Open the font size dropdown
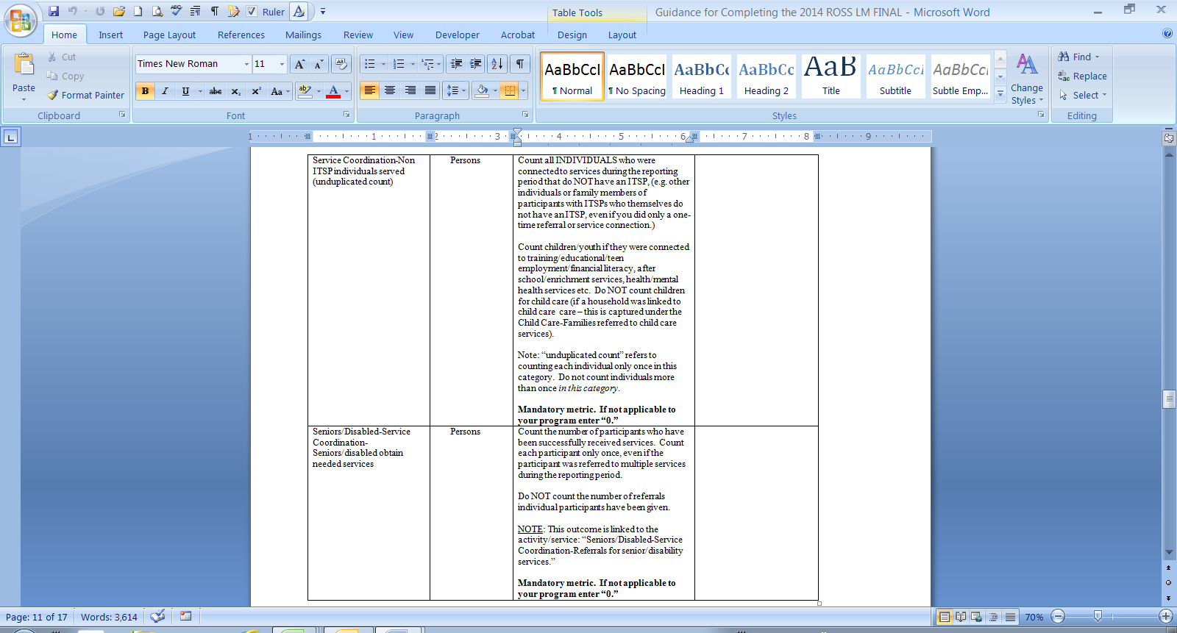 click(282, 64)
